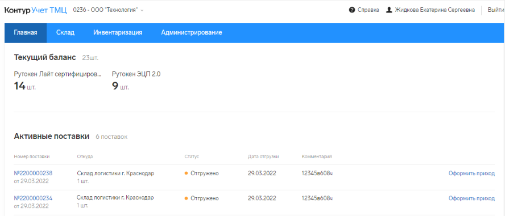Image resolution: width=505 pixels, height=216 pixels.
Task: Open the Главная tab
Action: tap(26, 33)
